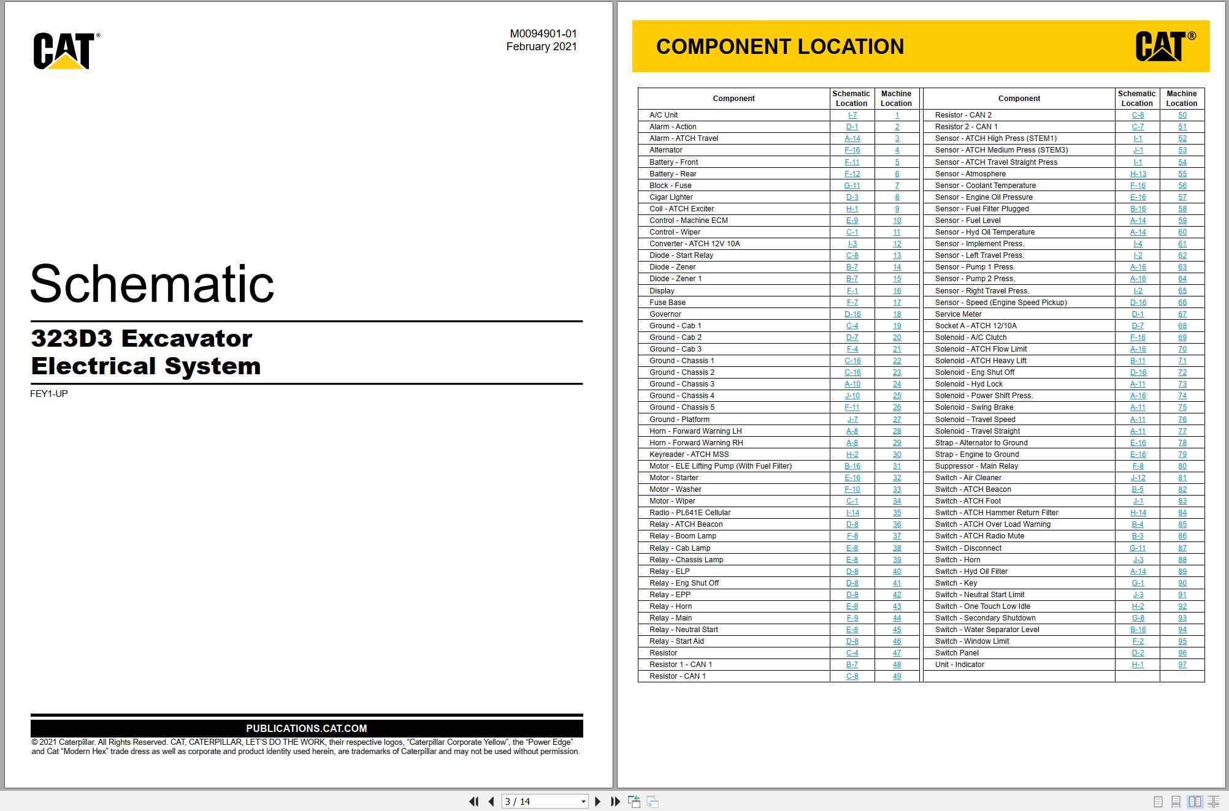This screenshot has height=811, width=1229.
Task: Click schematic link D-1 for Service Meter
Action: click(x=1138, y=314)
